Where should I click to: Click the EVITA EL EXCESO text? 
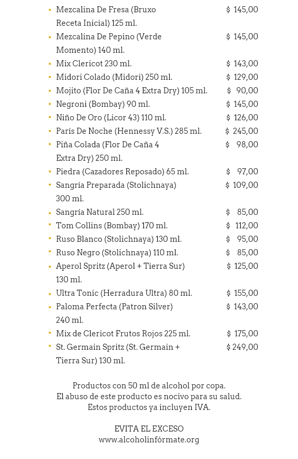click(149, 429)
